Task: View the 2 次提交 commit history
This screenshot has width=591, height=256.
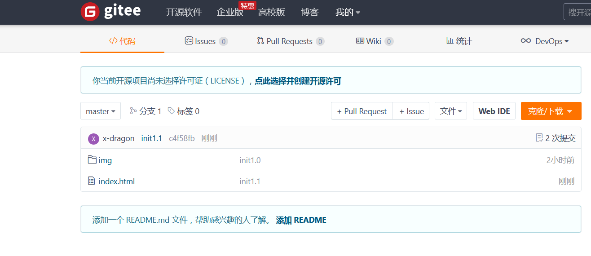Action: click(556, 138)
